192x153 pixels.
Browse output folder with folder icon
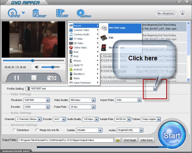(x=118, y=140)
